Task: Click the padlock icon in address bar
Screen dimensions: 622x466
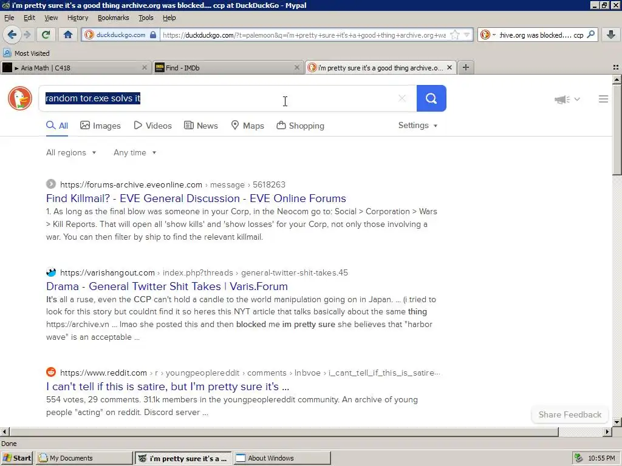Action: tap(153, 35)
